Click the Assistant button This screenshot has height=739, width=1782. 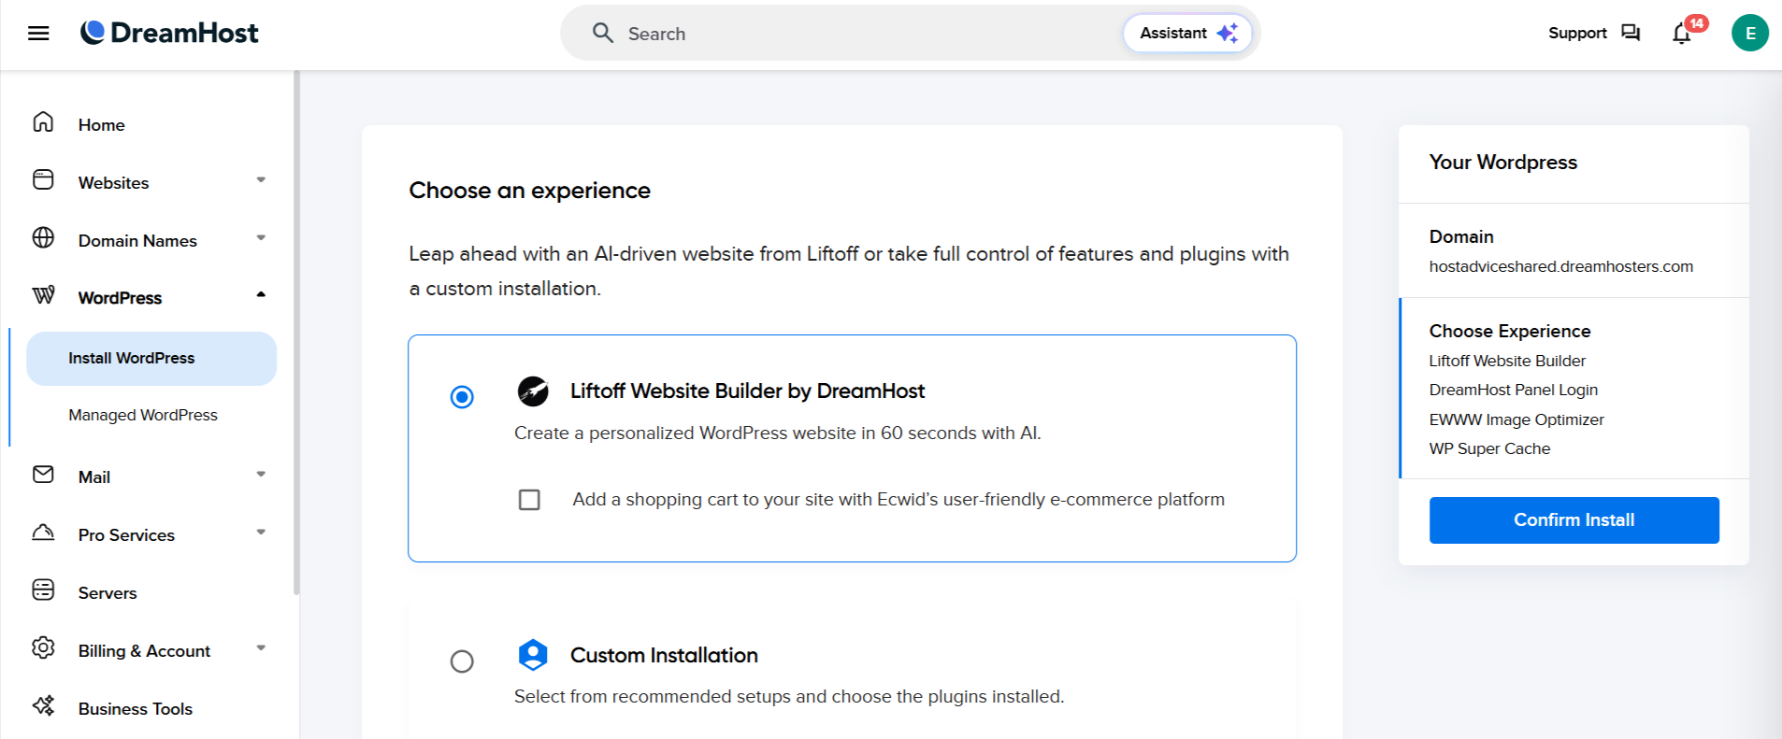point(1186,33)
